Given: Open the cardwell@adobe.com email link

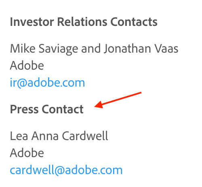Looking at the screenshot, I should (x=66, y=170).
